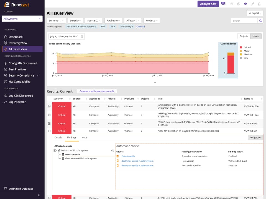Collapse bellatrix-vC67.solar.system tree node

[x=55, y=150]
